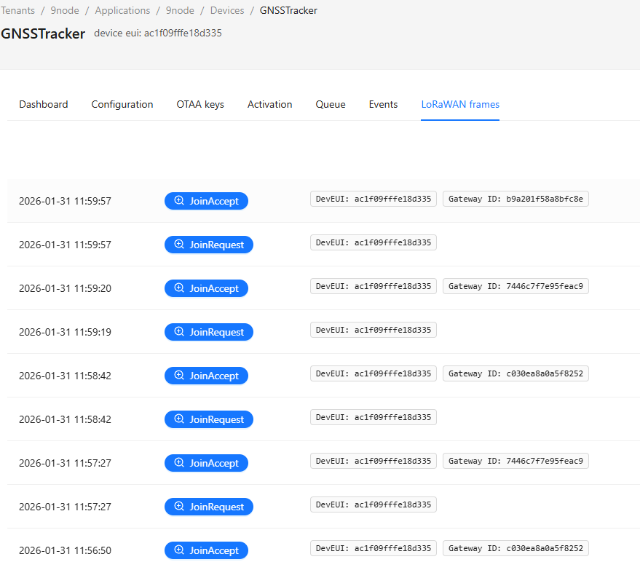Click the Tenants breadcrumb link
640x562 pixels.
pyautogui.click(x=17, y=11)
